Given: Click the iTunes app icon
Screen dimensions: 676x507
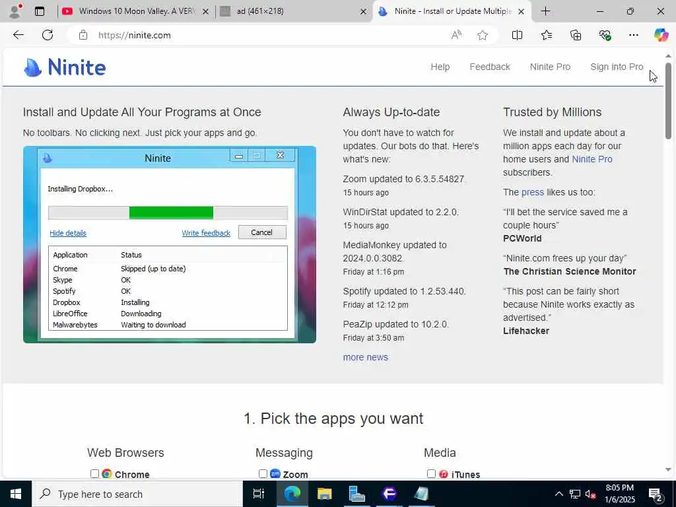Looking at the screenshot, I should [443, 474].
